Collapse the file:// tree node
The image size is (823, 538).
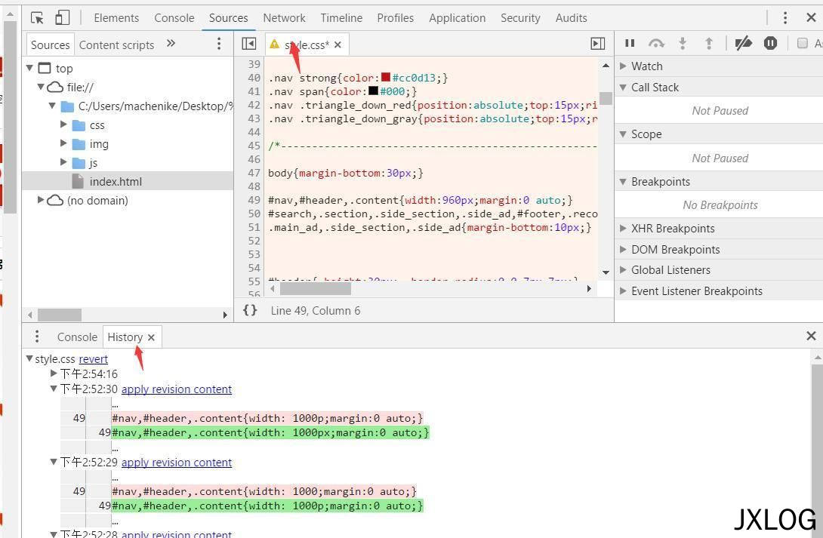(41, 87)
